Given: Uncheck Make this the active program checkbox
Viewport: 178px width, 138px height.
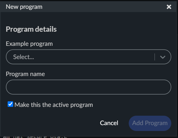Looking at the screenshot, I should (10, 104).
